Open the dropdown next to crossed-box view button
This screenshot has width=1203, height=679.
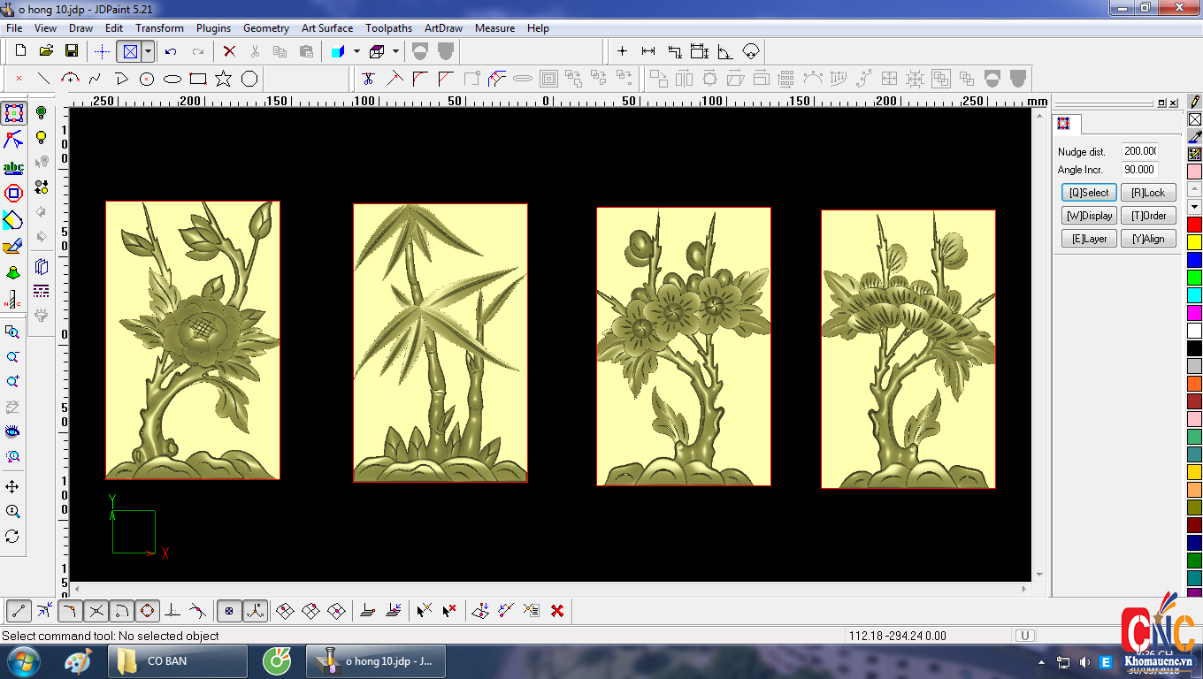(148, 51)
